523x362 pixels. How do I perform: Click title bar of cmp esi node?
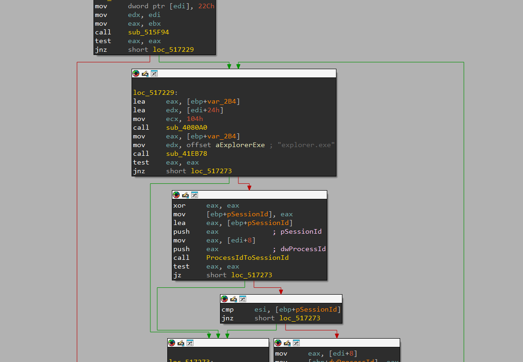(x=281, y=299)
